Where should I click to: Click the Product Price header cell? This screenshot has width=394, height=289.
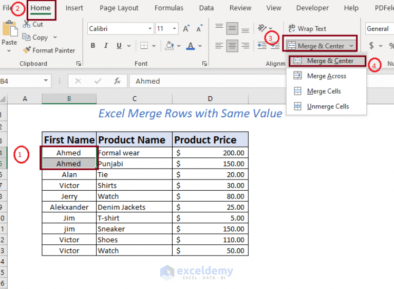pyautogui.click(x=210, y=139)
